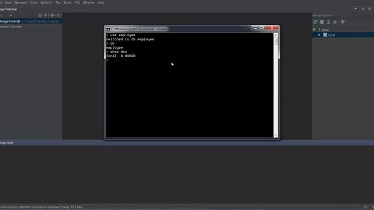The image size is (374, 210).
Task: Click the 'show dbs' command line
Action: click(x=116, y=52)
